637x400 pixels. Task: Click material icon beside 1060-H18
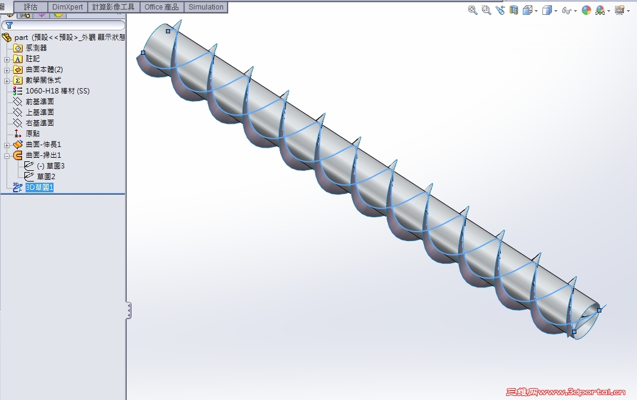17,91
